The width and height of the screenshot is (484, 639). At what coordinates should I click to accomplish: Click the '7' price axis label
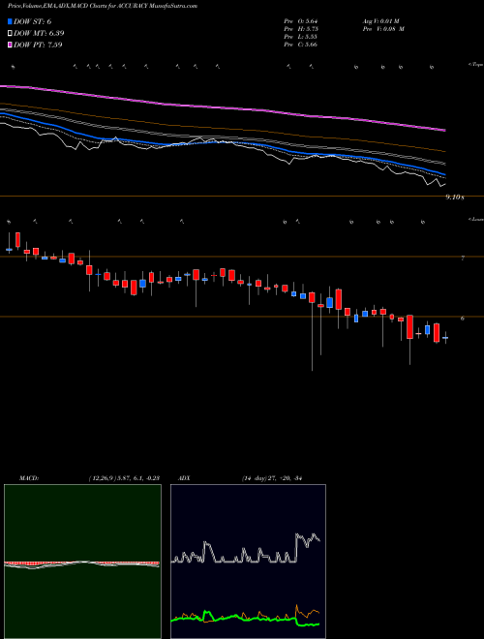[463, 258]
